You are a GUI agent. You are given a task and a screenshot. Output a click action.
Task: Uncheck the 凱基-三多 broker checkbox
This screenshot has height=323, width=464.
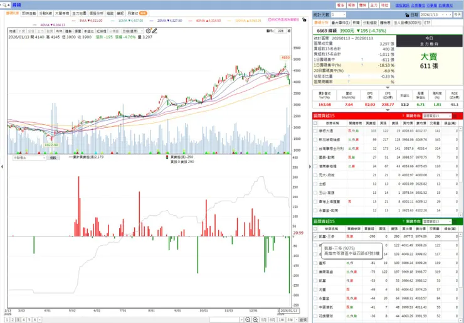click(x=315, y=236)
